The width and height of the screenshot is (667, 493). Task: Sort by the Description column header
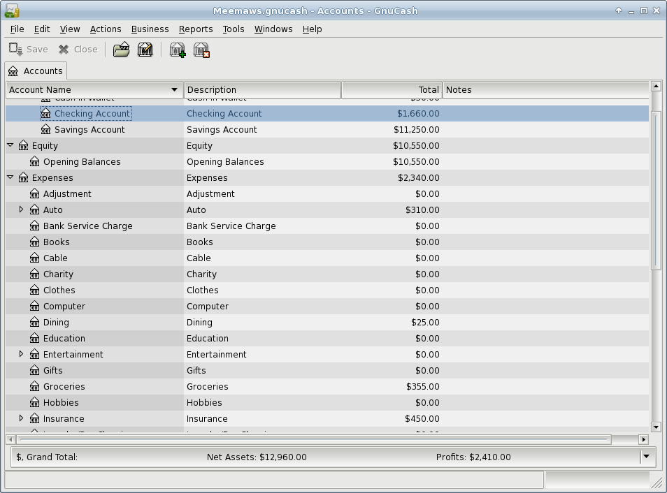(x=262, y=89)
